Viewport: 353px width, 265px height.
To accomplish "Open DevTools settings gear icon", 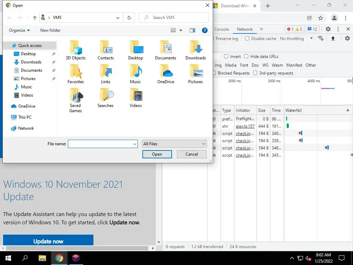I will (328, 29).
